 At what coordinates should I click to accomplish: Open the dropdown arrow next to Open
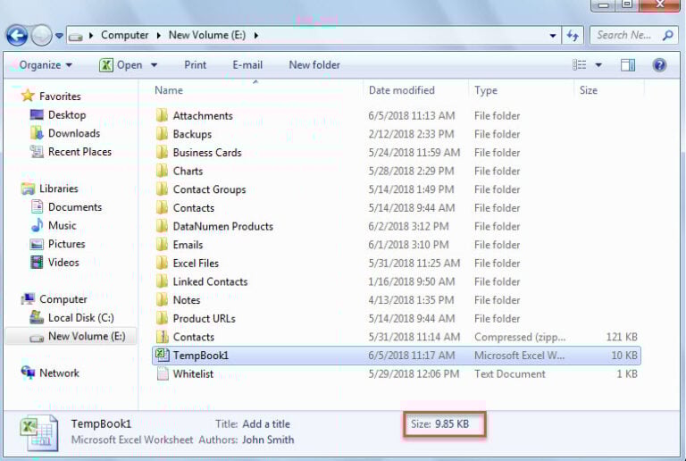pyautogui.click(x=154, y=65)
